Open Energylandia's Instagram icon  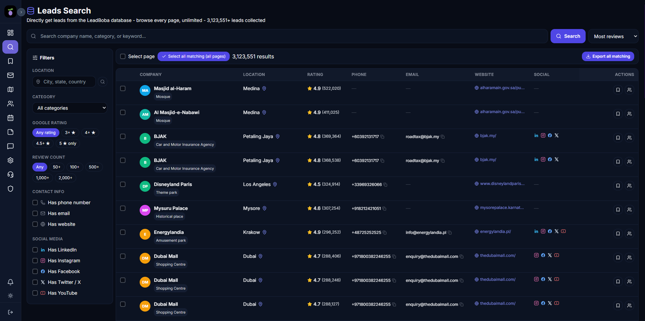[543, 231]
